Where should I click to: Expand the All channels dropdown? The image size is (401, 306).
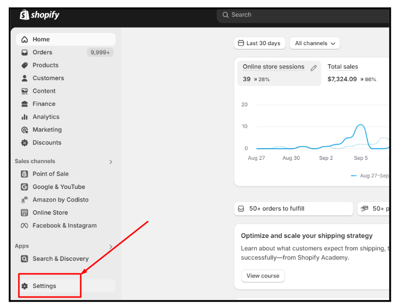tap(315, 43)
